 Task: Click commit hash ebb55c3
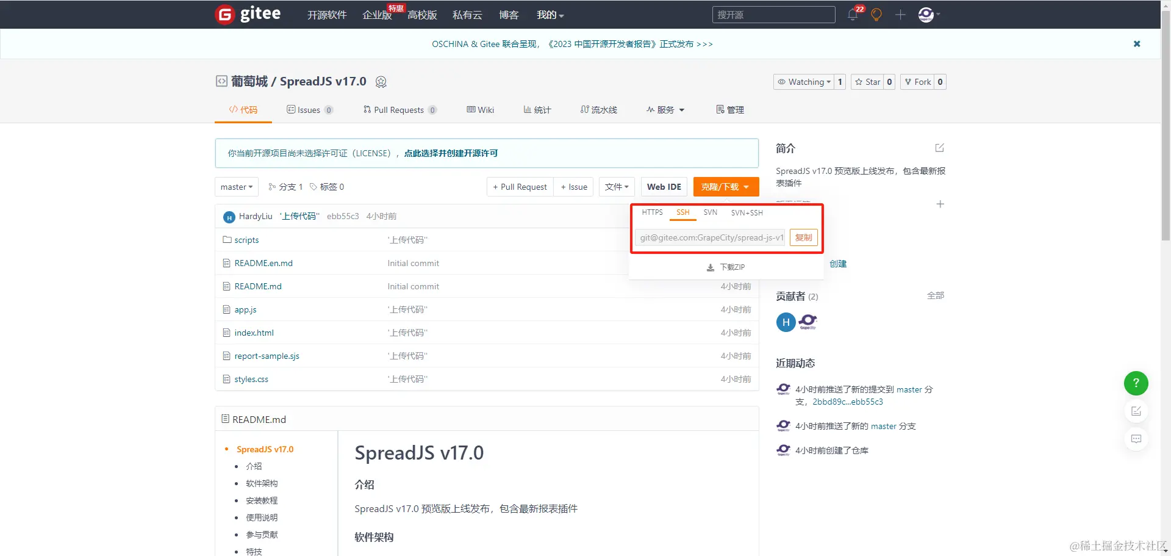(343, 216)
